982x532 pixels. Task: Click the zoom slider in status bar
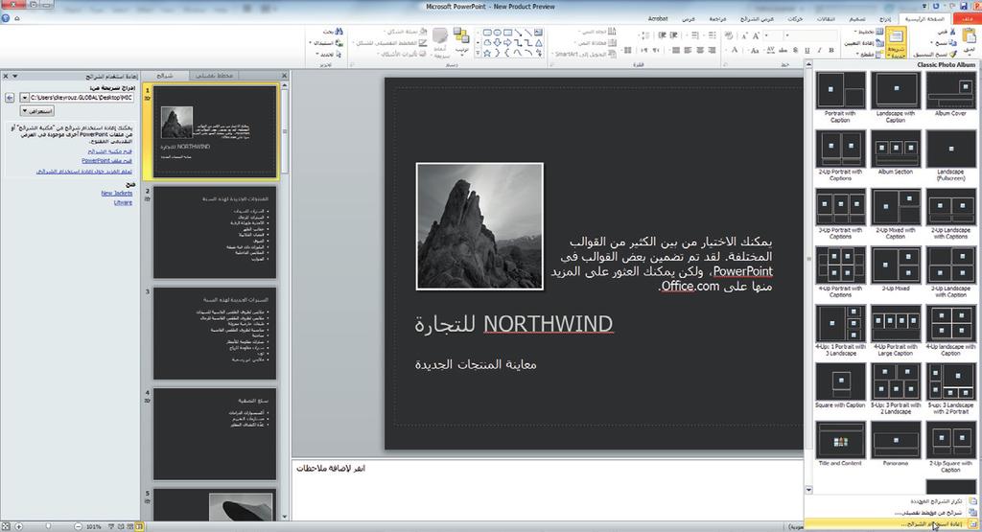tap(48, 526)
